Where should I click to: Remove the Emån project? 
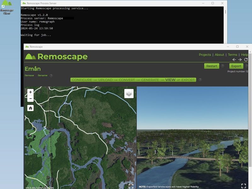click(x=29, y=76)
